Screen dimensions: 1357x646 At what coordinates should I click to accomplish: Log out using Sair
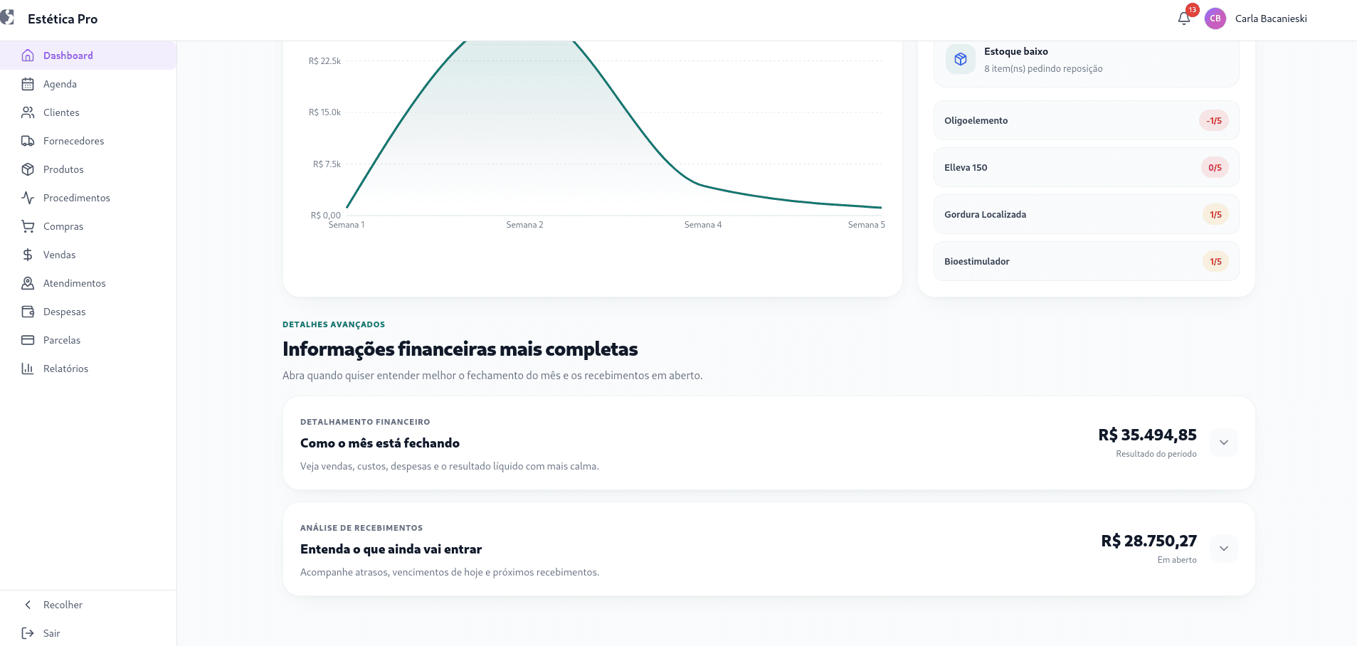pyautogui.click(x=88, y=633)
